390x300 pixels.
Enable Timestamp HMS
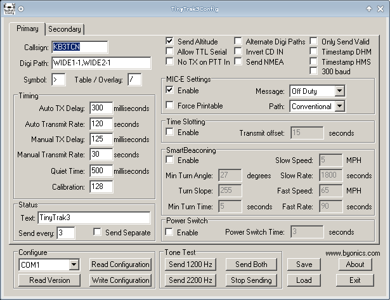[314, 61]
